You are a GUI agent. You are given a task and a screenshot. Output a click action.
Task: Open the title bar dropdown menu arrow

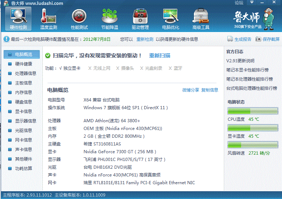pyautogui.click(x=252, y=2)
